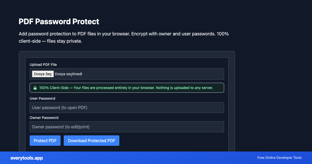This screenshot has width=312, height=164.
Task: Click the Upload PDF File label
Action: pos(43,65)
